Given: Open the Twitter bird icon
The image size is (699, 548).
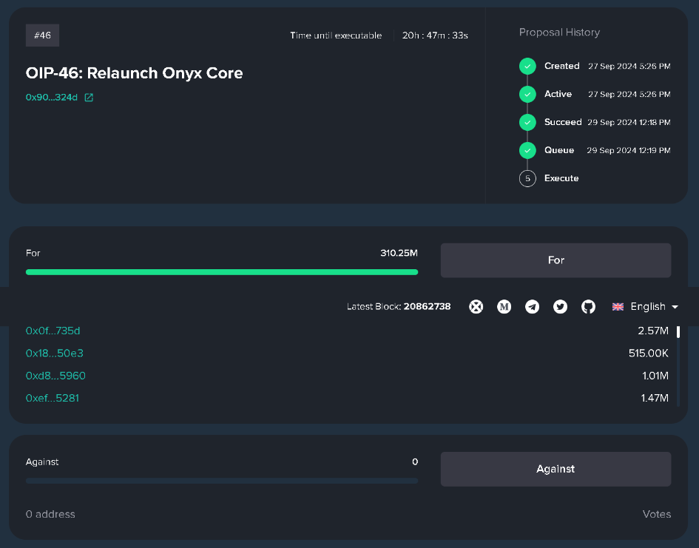Looking at the screenshot, I should (561, 306).
